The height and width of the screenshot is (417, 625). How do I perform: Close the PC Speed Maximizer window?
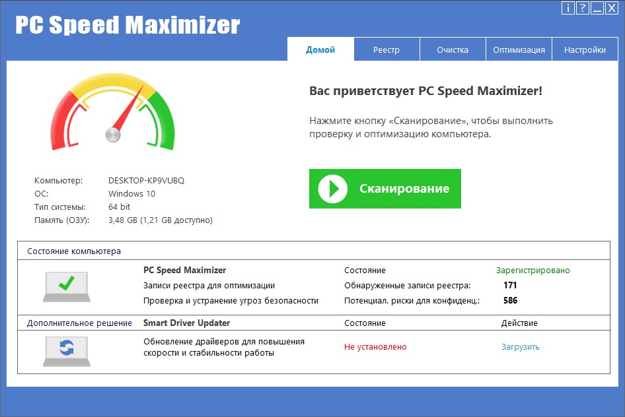pyautogui.click(x=611, y=8)
